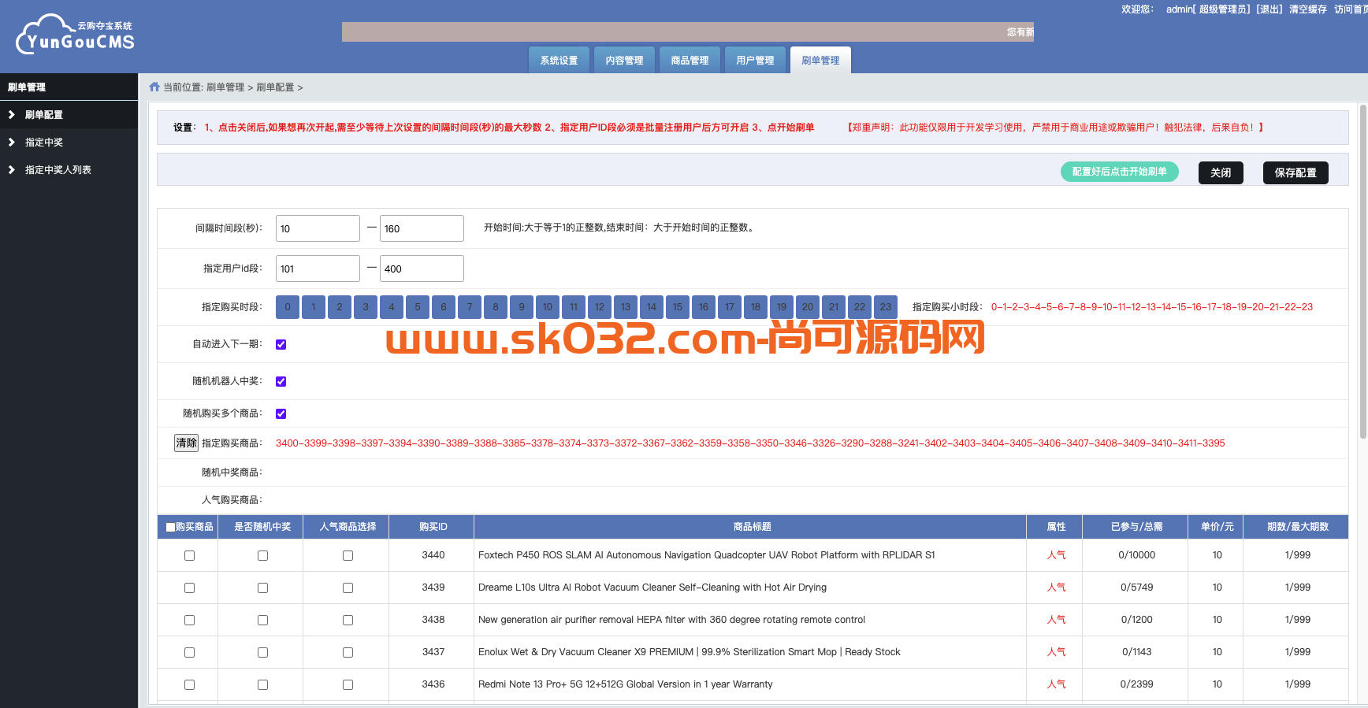Select the 刷单管理 tab
1368x708 pixels.
click(x=820, y=60)
